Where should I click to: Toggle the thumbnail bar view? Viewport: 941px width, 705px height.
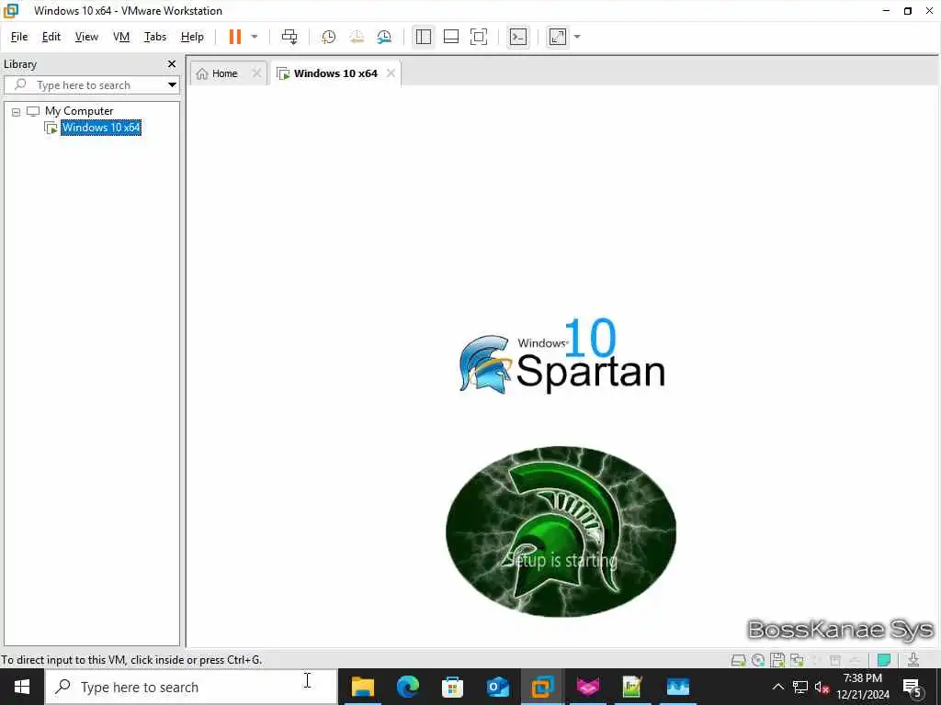(450, 37)
